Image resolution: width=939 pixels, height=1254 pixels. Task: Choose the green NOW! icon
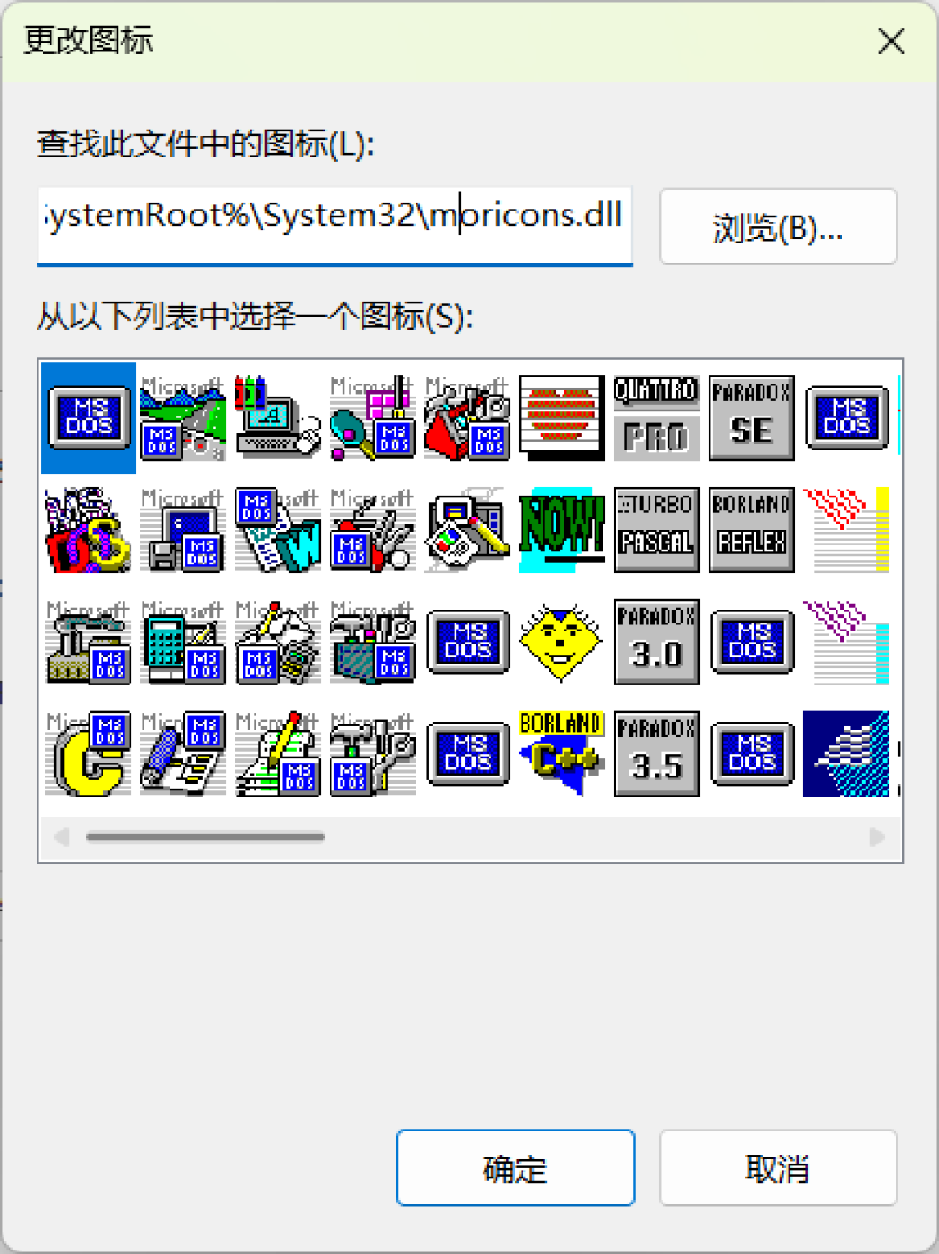(x=562, y=530)
